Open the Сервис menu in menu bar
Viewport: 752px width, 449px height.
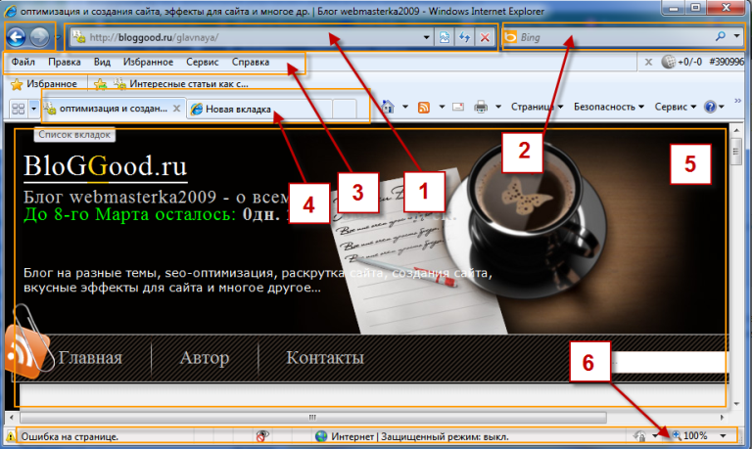pyautogui.click(x=202, y=62)
